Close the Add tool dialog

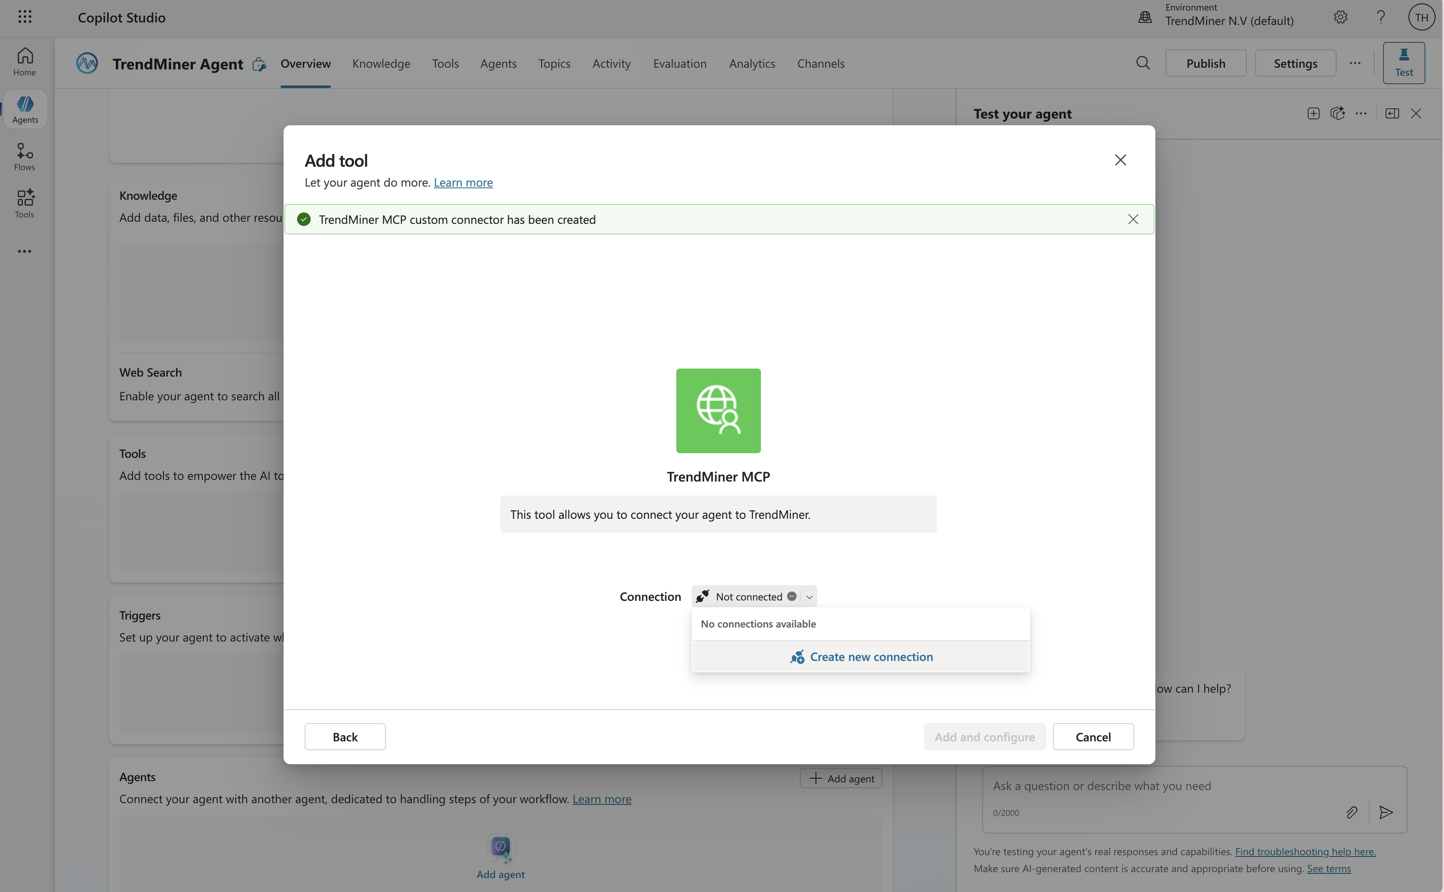point(1120,160)
